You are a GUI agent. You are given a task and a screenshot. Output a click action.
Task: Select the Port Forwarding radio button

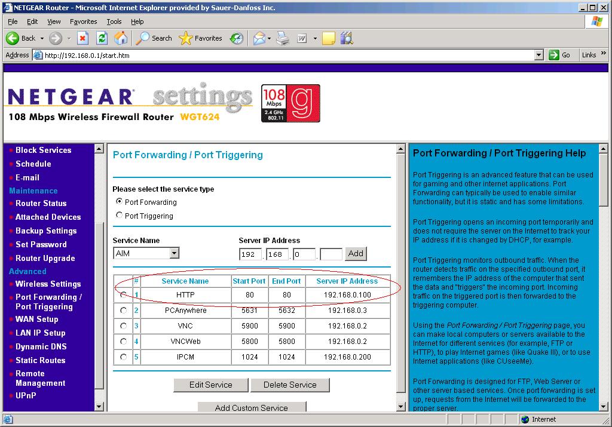[119, 201]
